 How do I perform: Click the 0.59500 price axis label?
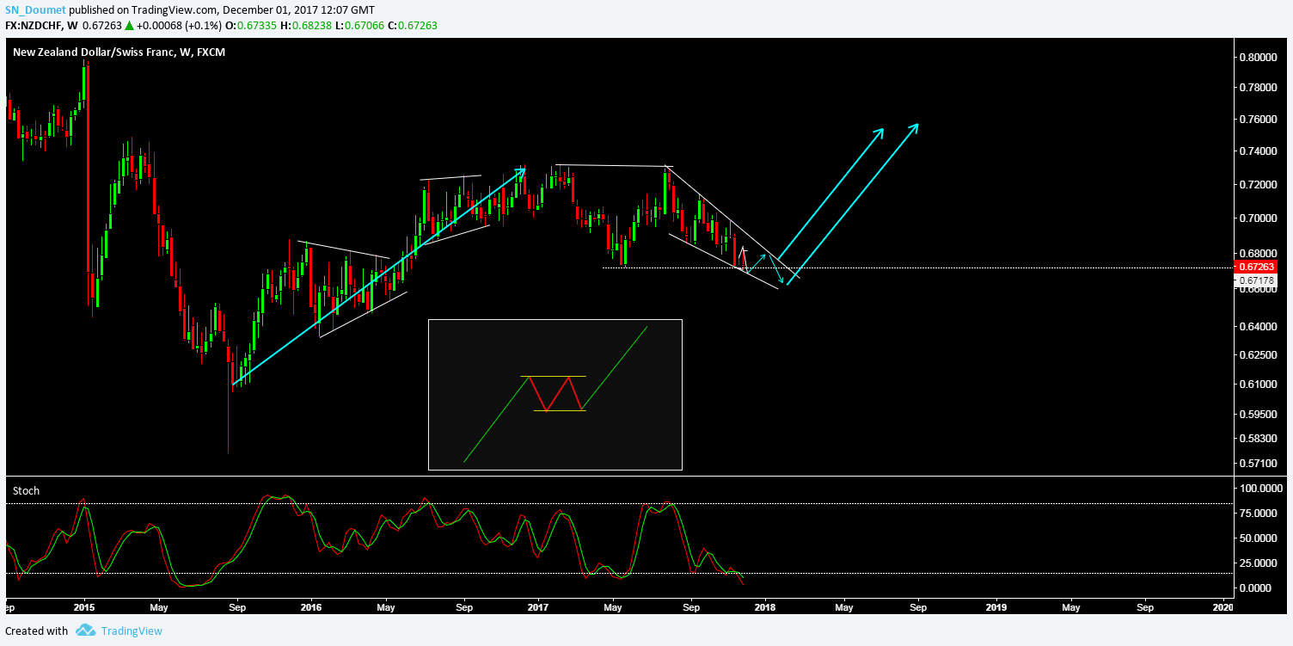pos(1259,415)
